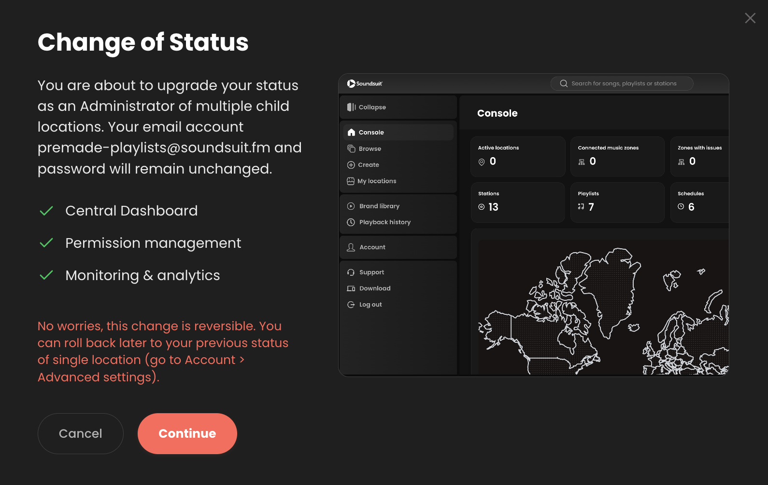
Task: Click the Continue button
Action: click(x=187, y=433)
